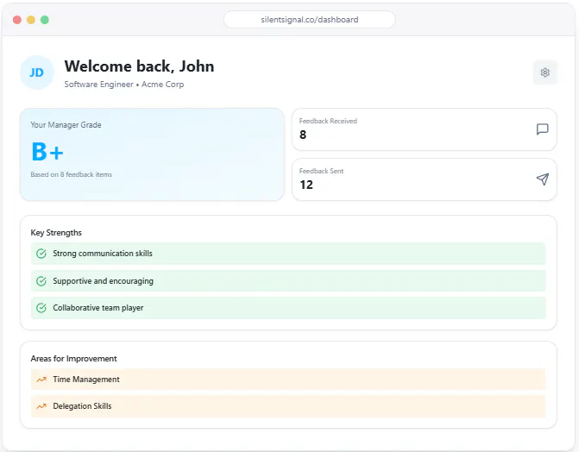The image size is (579, 452).
Task: Select 'Collaborative team player' strength row
Action: pyautogui.click(x=288, y=308)
